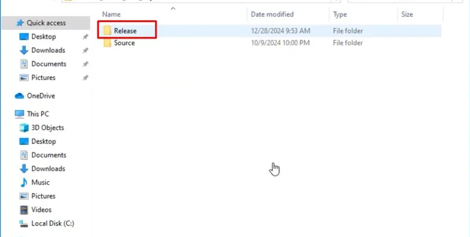Screen dimensions: 470x237
Task: Open OneDrive in the navigation pane
Action: tap(41, 96)
